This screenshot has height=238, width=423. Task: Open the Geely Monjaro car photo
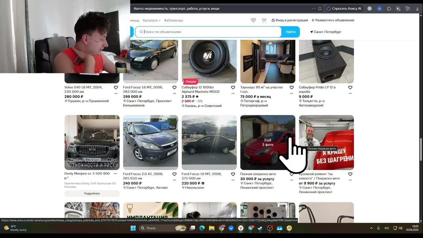(x=92, y=142)
